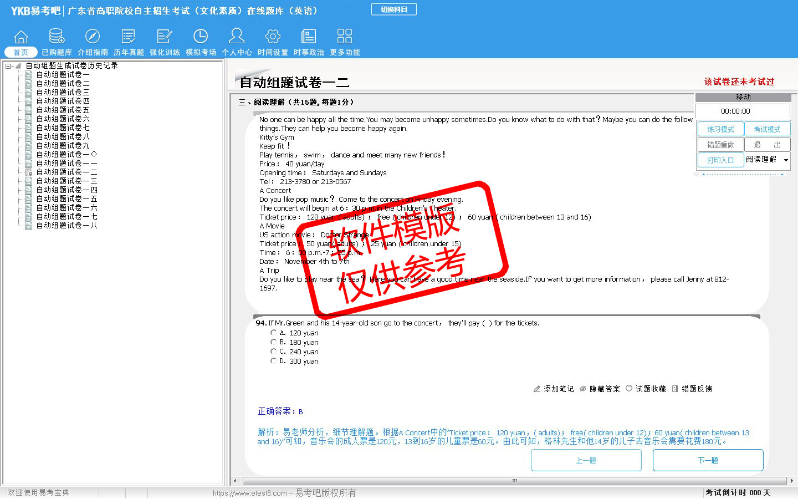Switch to 练习模式 practice mode
Image resolution: width=798 pixels, height=499 pixels.
[720, 129]
